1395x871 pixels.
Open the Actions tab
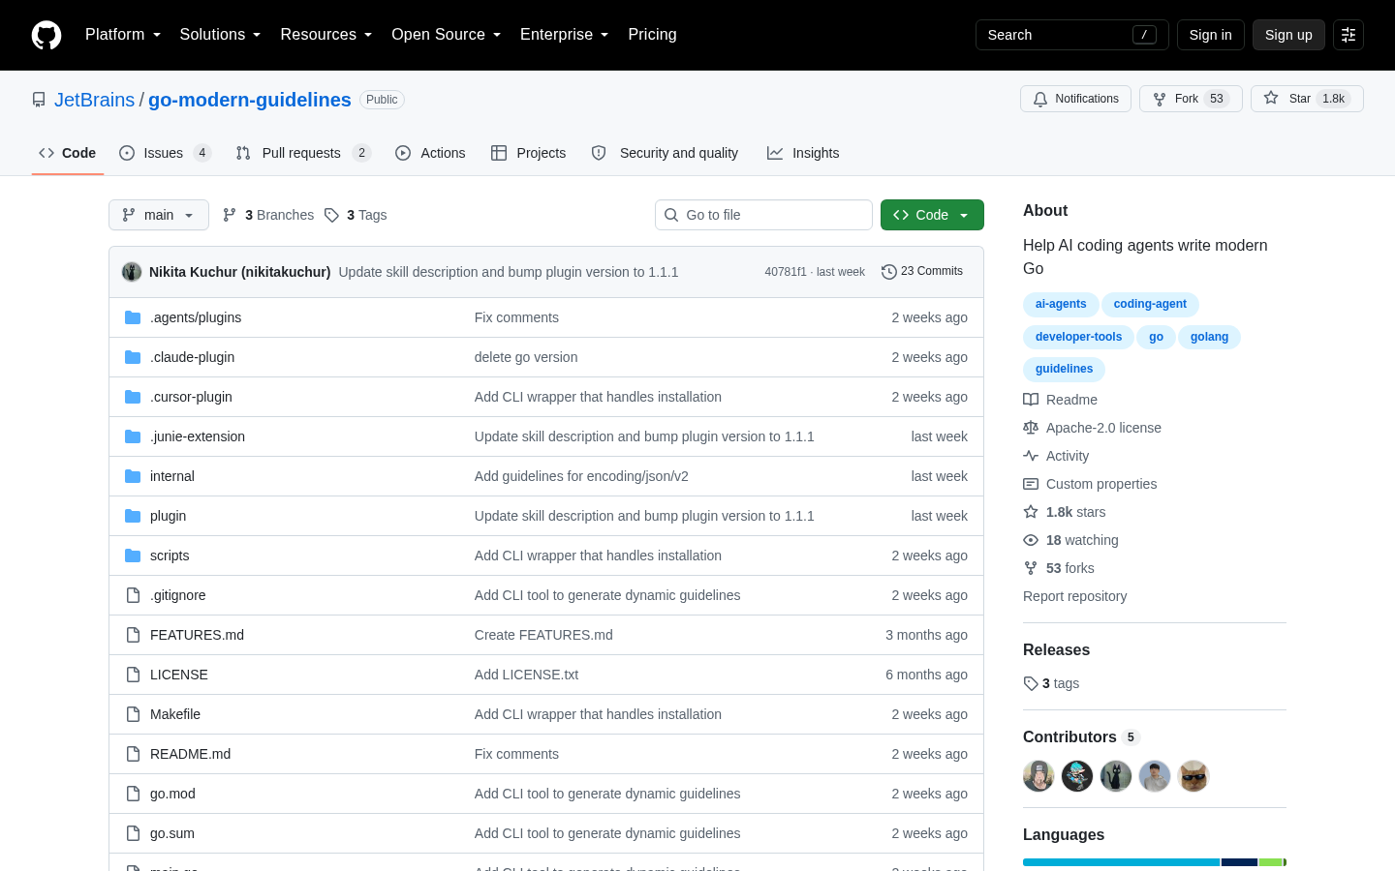pos(430,153)
